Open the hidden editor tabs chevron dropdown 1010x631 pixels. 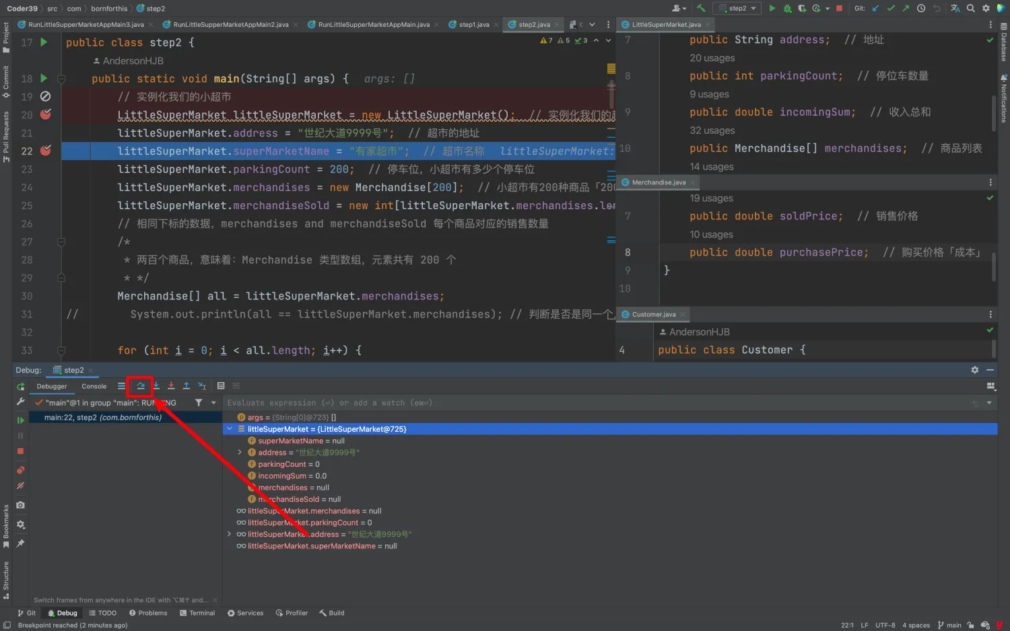tap(592, 24)
